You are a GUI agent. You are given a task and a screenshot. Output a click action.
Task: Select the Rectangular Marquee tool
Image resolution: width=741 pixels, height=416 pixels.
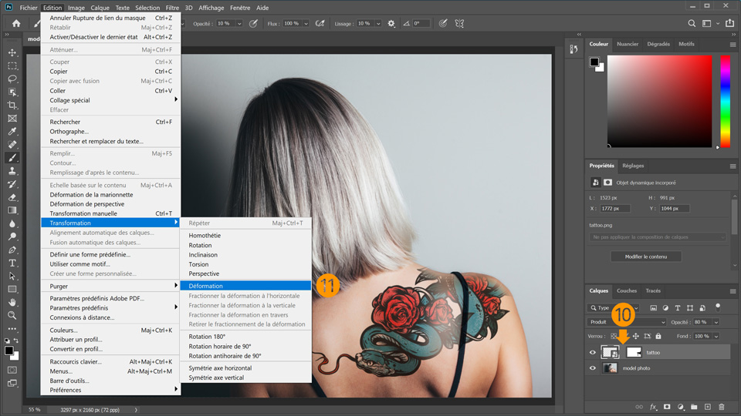tap(12, 65)
